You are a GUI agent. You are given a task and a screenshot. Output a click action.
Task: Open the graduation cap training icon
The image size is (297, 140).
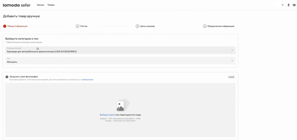[x=294, y=5]
